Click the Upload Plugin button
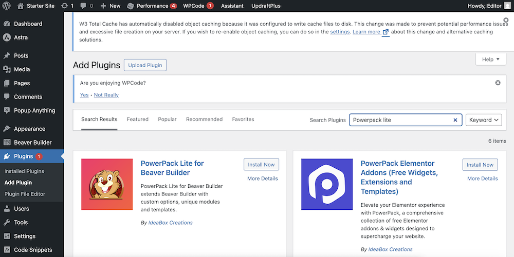The height and width of the screenshot is (257, 514). click(x=145, y=65)
